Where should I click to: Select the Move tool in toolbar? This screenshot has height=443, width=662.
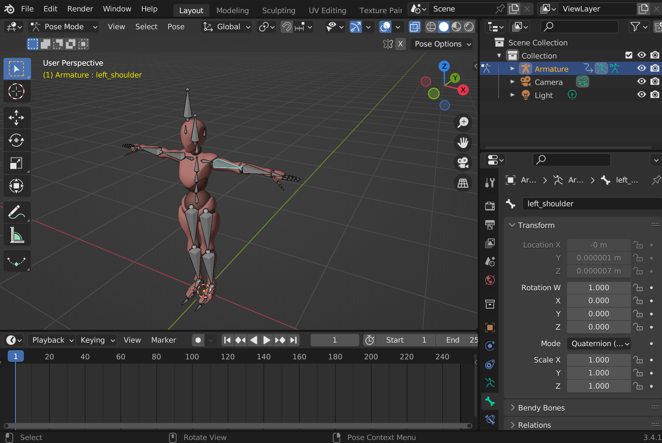pos(16,118)
